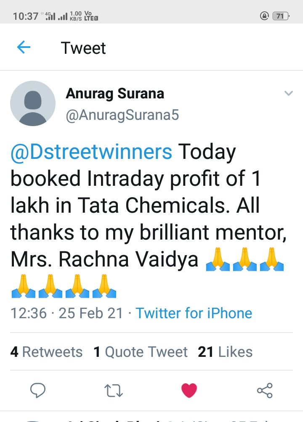
Task: Tap the @AnuragSurana5 handle
Action: coord(122,115)
